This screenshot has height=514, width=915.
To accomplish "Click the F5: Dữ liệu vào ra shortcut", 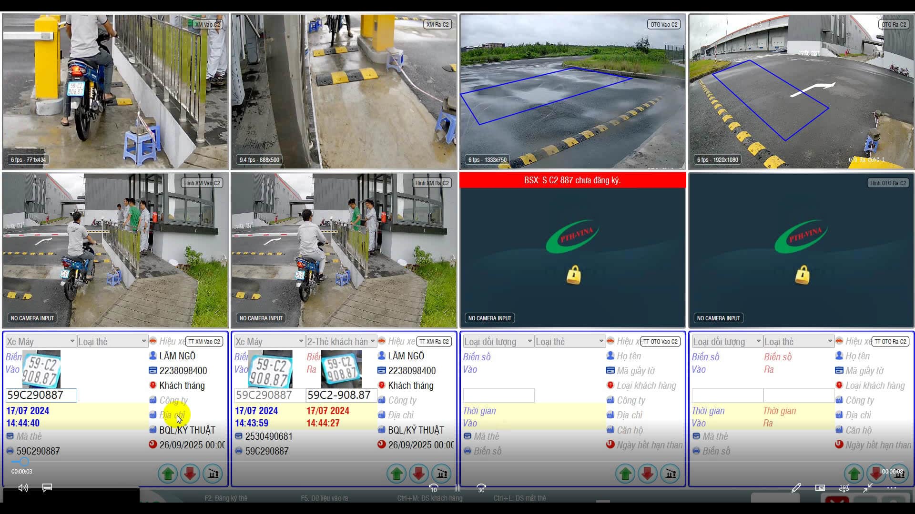I will coord(324,498).
